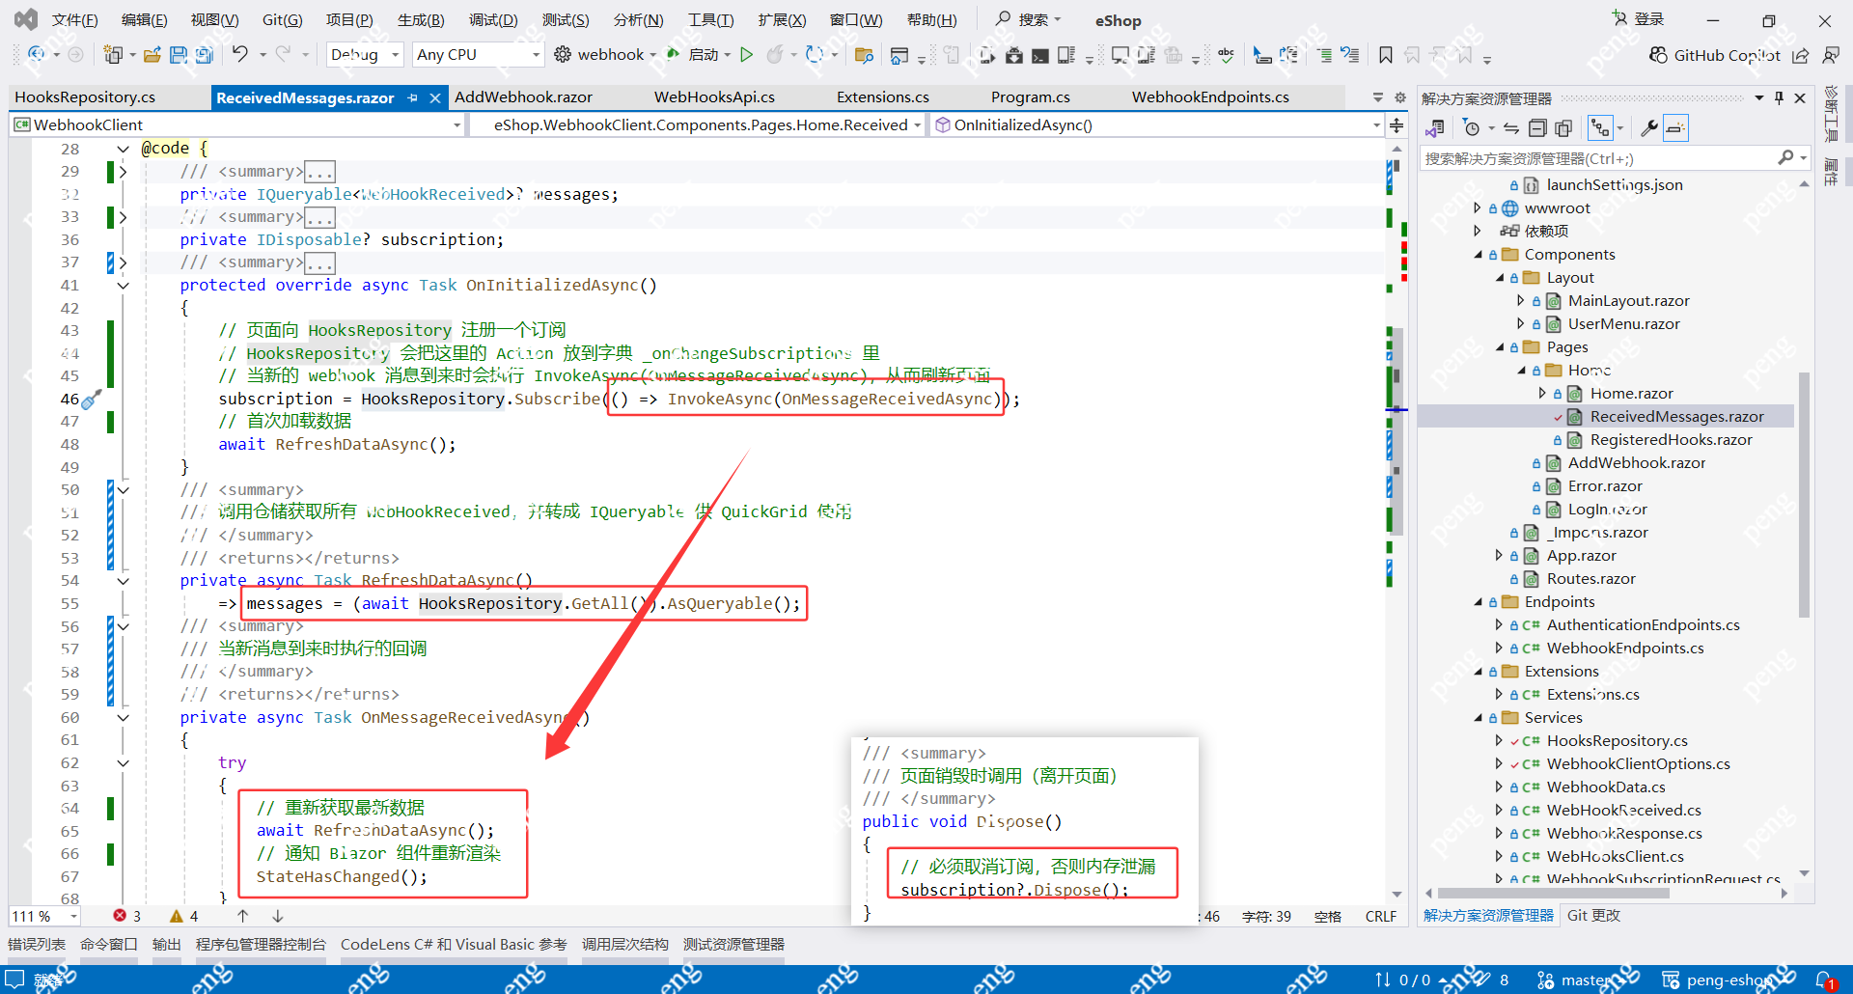
Task: Expand the collapsed summary at line 29
Action: click(x=123, y=172)
